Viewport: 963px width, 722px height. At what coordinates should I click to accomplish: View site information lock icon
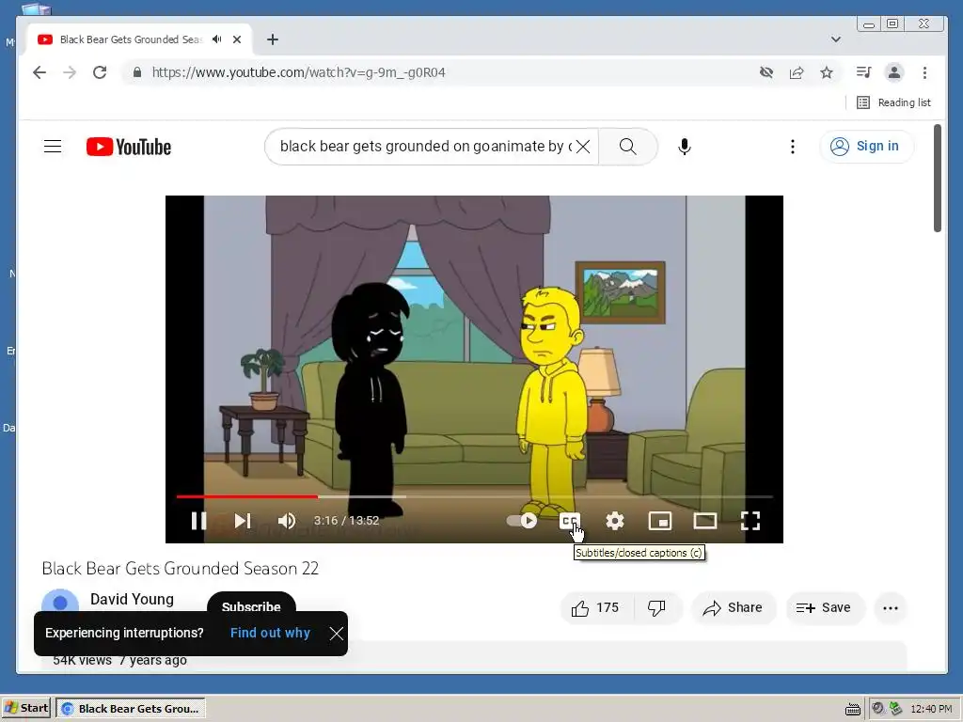pos(137,72)
